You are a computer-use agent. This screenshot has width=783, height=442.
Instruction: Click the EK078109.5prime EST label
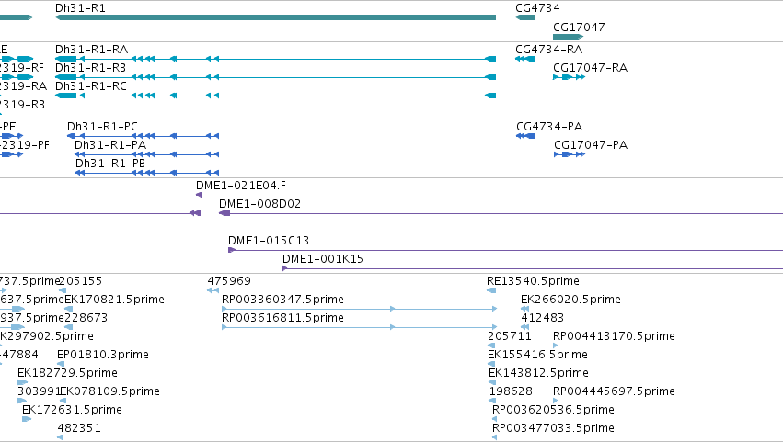tap(109, 391)
